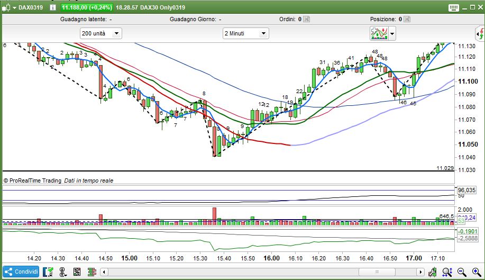
Task: Click the -2,5888 indicator value
Action: (467, 238)
